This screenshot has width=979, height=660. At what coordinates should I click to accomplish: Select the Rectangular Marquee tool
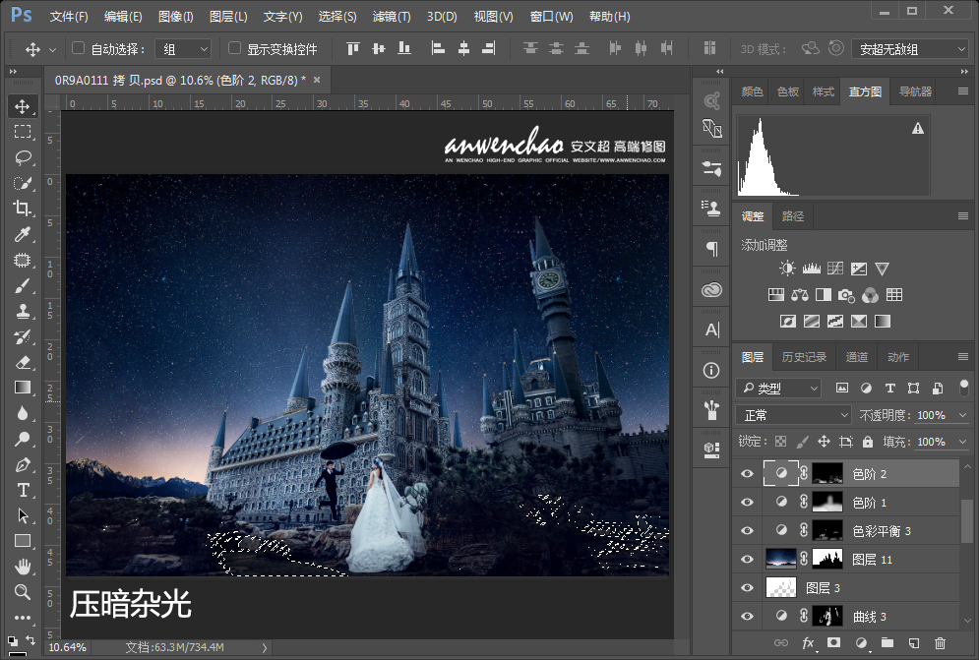(x=23, y=132)
